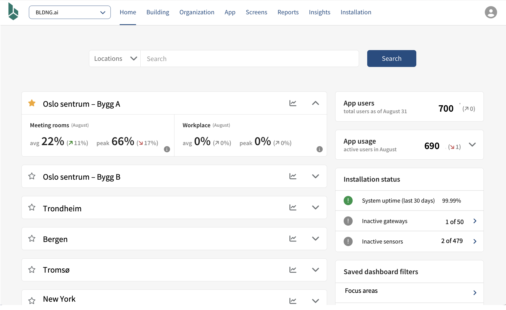Viewport: 506px width, 310px height.
Task: Click Bergen location title
Action: 55,239
